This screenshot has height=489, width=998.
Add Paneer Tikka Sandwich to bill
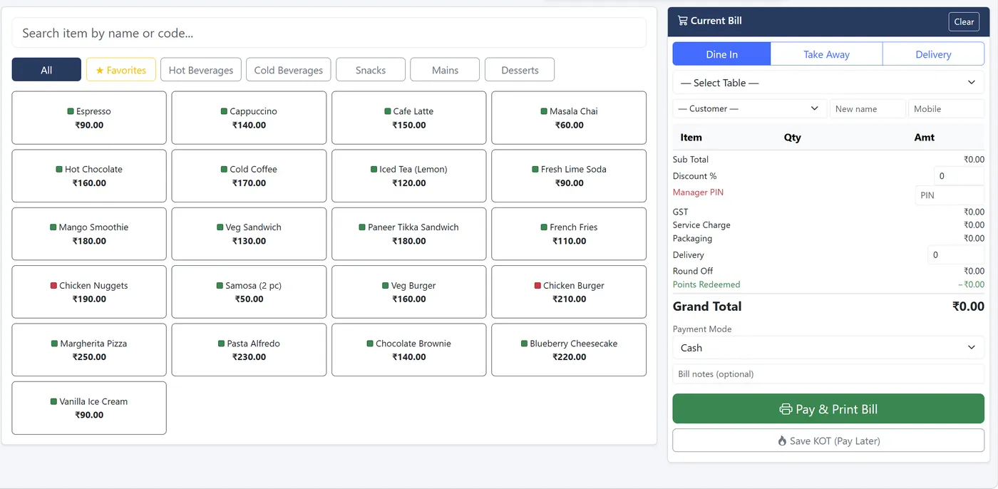(409, 234)
